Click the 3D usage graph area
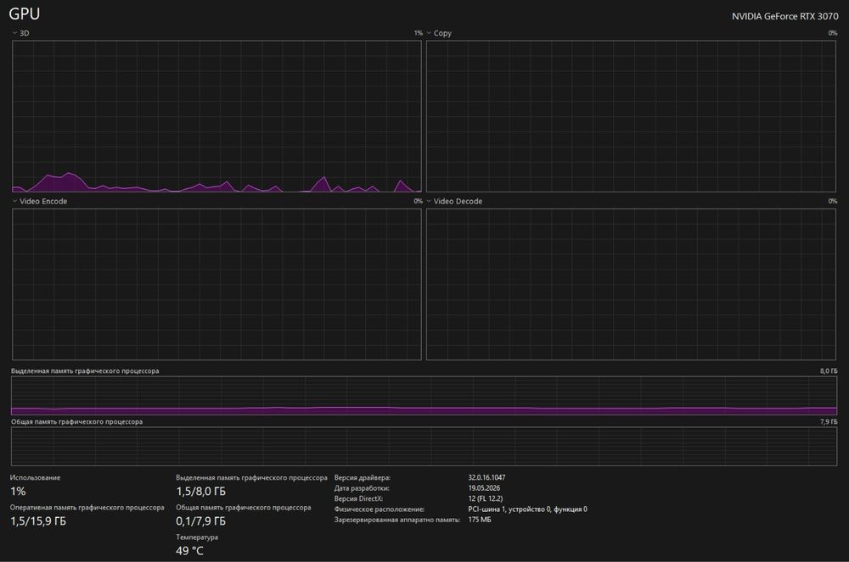Viewport: 849px width, 562px height. click(216, 116)
